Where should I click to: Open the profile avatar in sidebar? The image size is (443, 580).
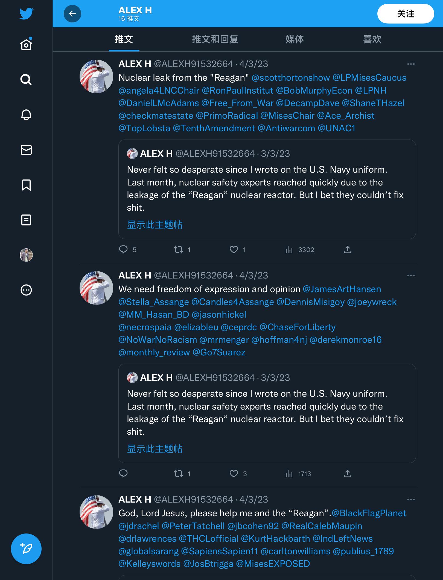(26, 255)
